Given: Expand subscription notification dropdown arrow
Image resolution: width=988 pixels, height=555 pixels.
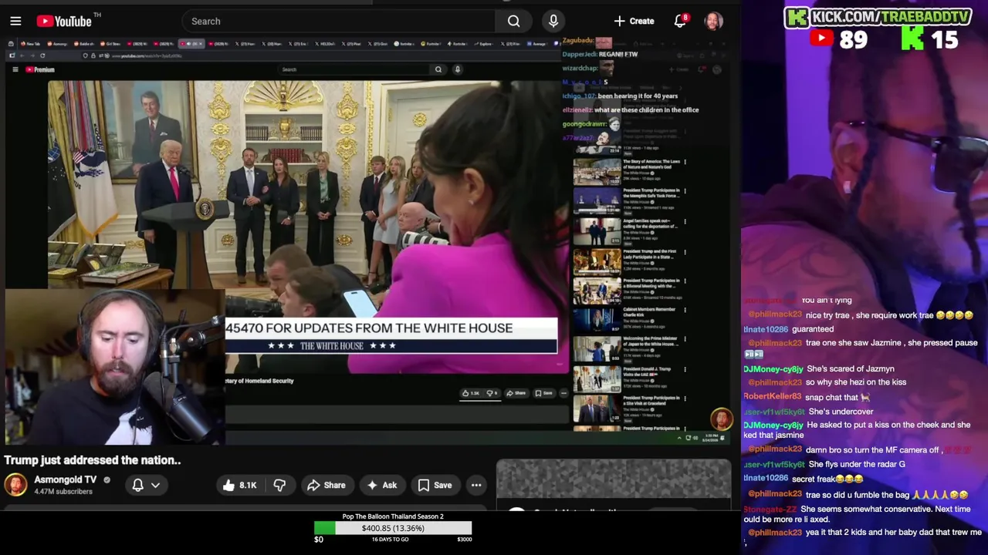Looking at the screenshot, I should pyautogui.click(x=155, y=485).
